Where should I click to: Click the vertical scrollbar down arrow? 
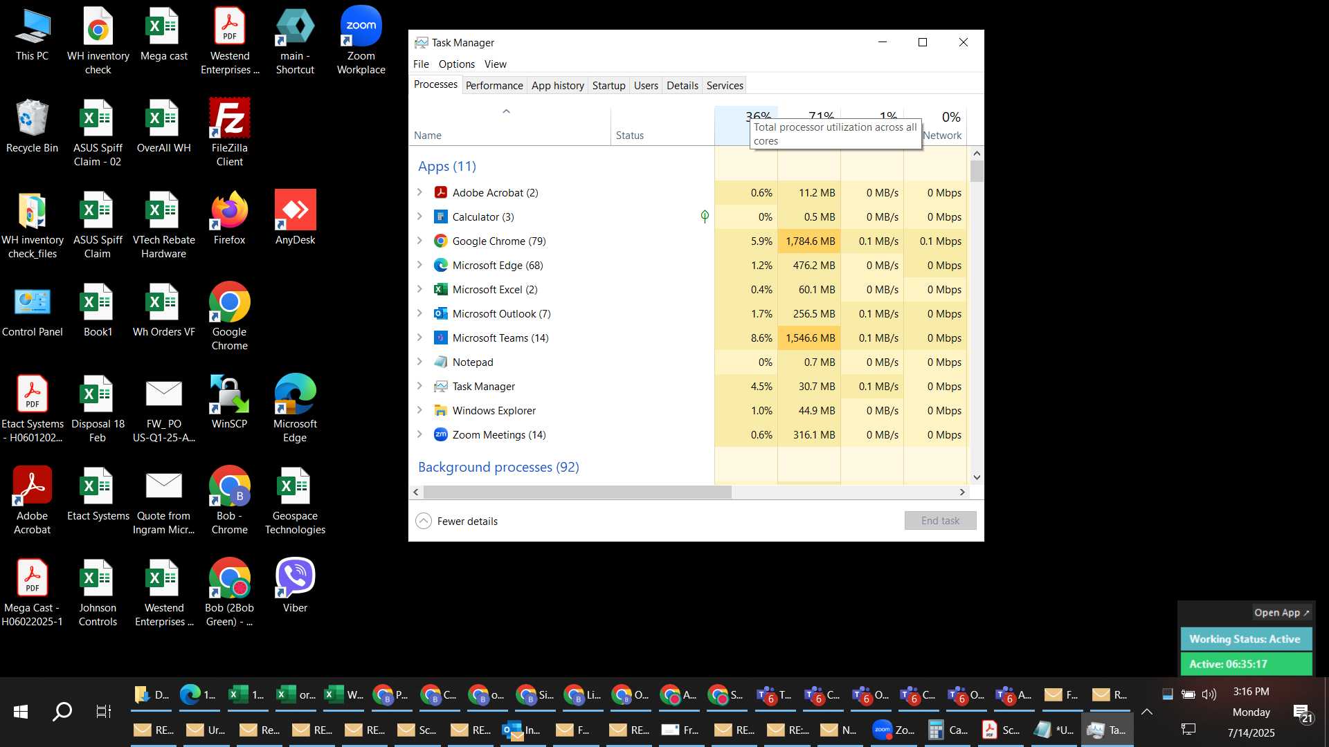point(977,477)
